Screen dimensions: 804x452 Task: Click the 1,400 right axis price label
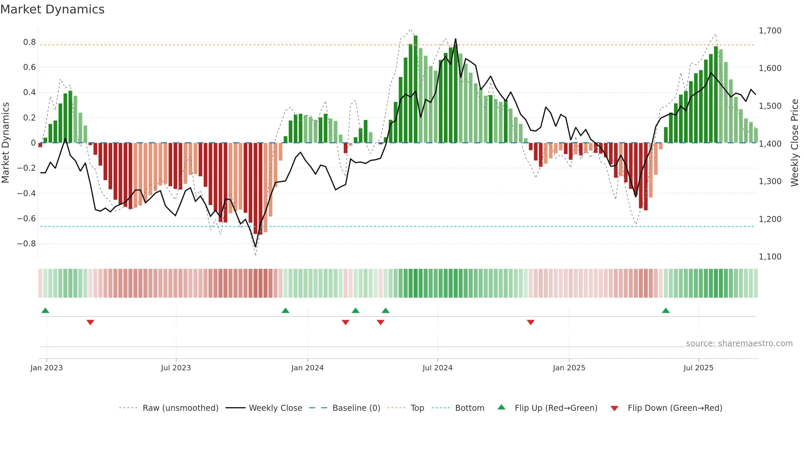(x=770, y=144)
